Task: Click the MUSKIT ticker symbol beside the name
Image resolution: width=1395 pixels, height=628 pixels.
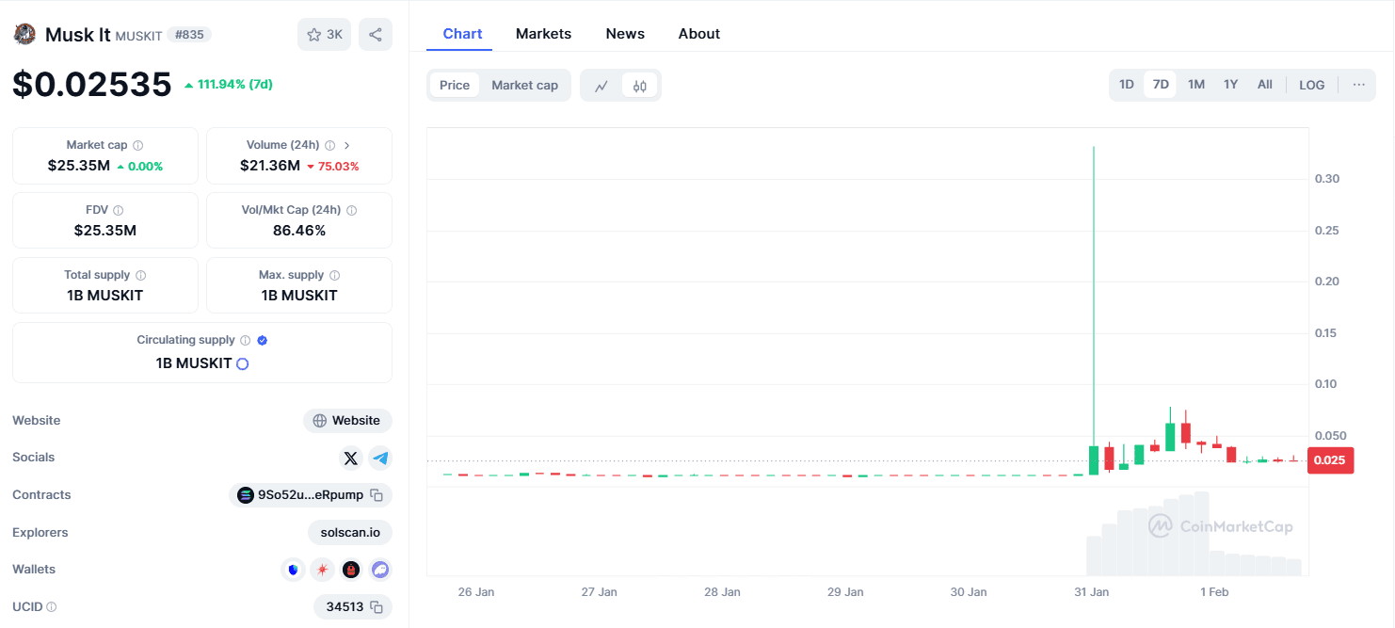Action: click(138, 36)
